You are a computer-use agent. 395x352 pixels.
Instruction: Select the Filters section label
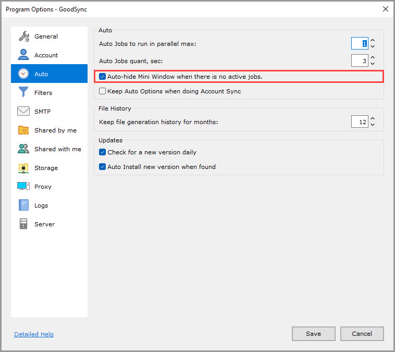[x=43, y=93]
